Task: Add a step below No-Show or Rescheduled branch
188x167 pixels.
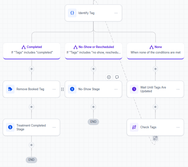Action: tap(93, 69)
